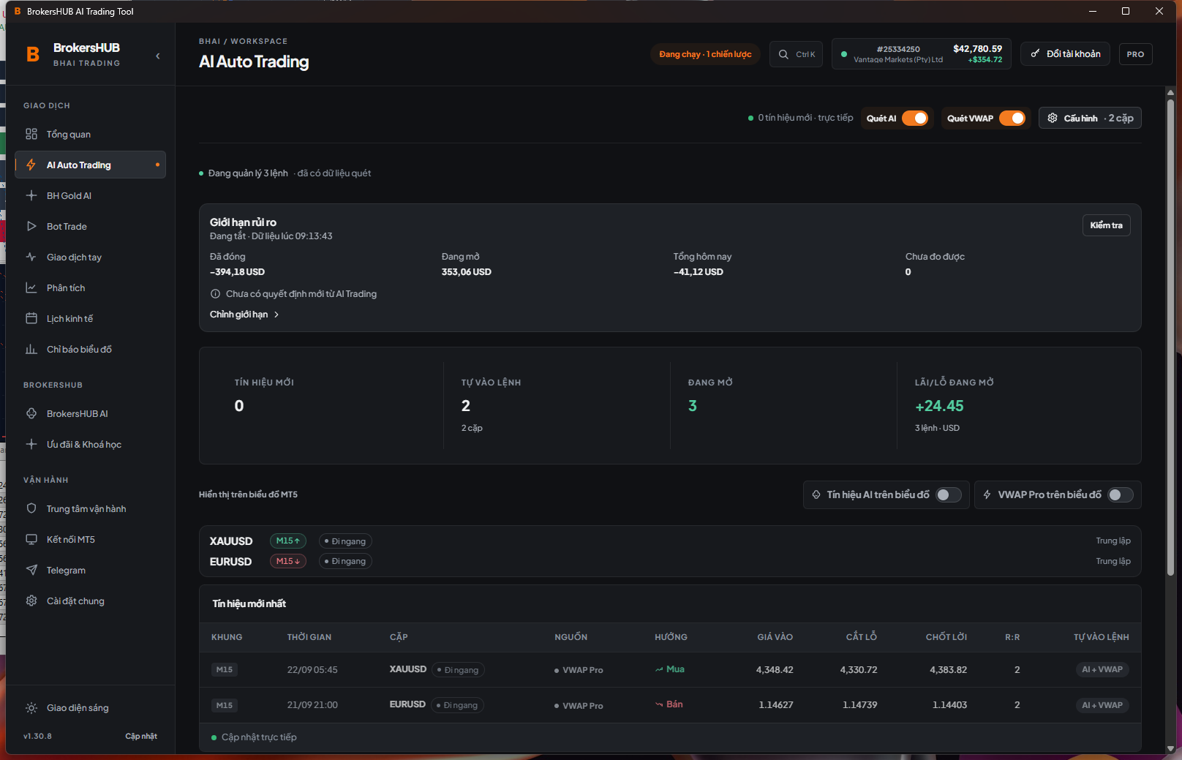Click the +24.45 open profit value
Image resolution: width=1182 pixels, height=760 pixels.
coord(939,406)
